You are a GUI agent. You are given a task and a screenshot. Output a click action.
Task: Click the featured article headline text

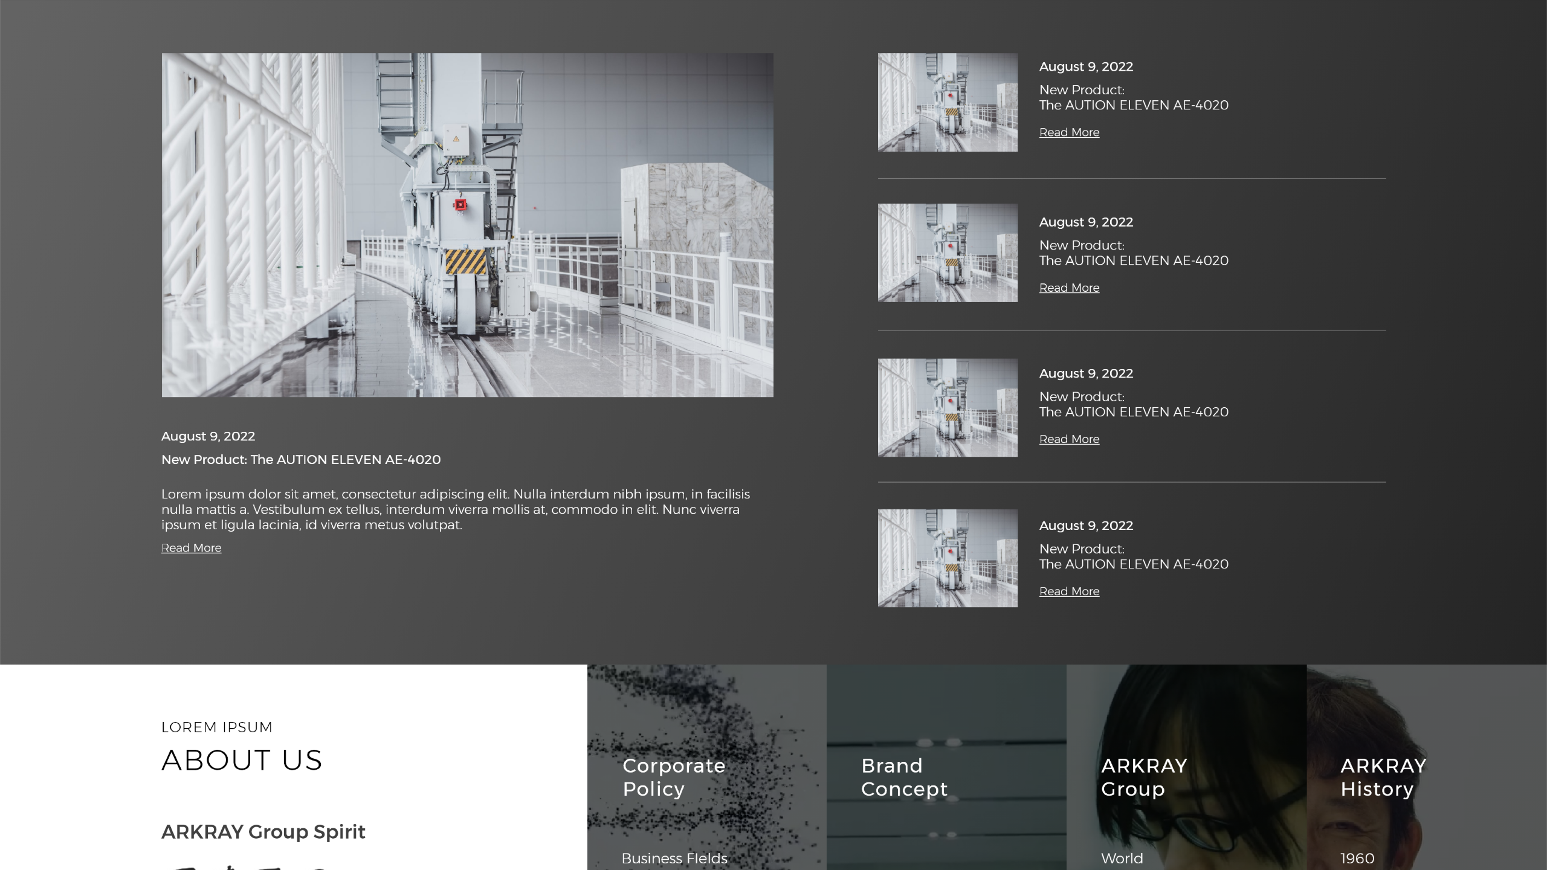301,460
